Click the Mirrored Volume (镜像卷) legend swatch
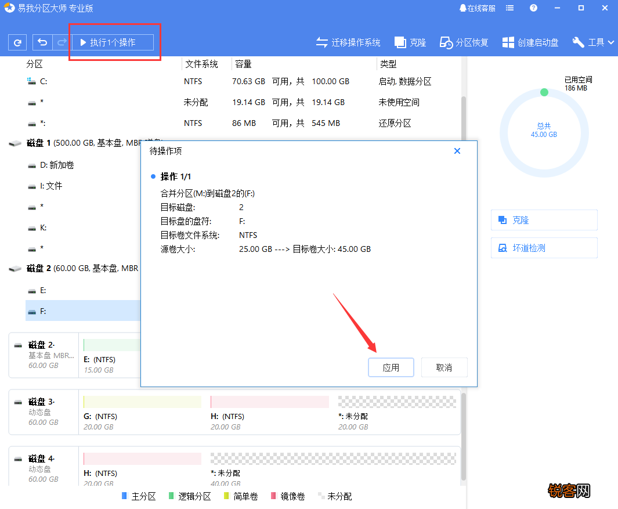The height and width of the screenshot is (509, 618). [273, 496]
